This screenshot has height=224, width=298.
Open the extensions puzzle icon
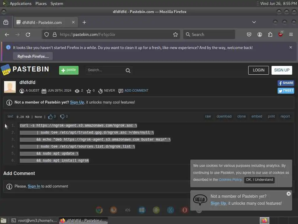point(270,34)
